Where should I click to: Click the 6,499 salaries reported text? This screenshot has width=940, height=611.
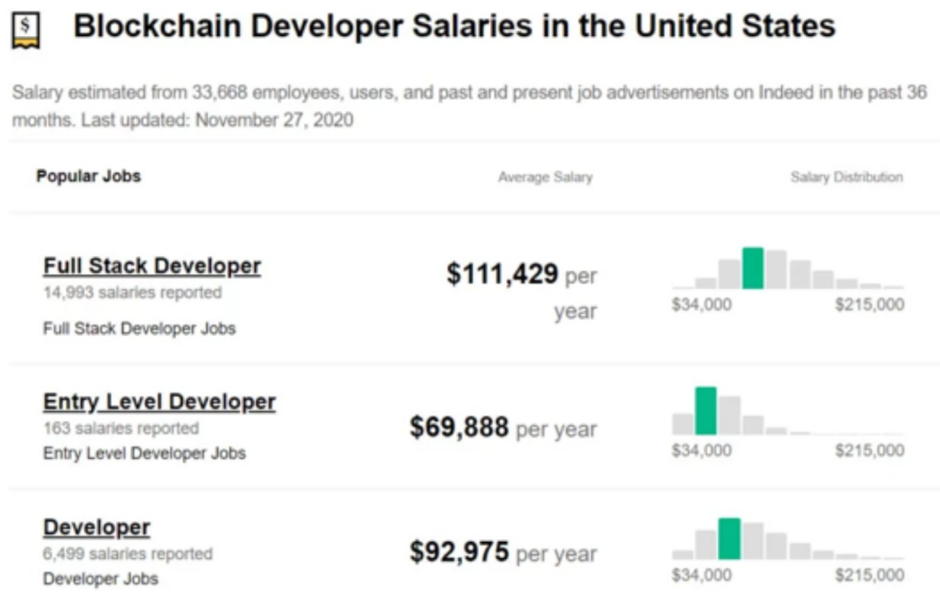tap(128, 553)
